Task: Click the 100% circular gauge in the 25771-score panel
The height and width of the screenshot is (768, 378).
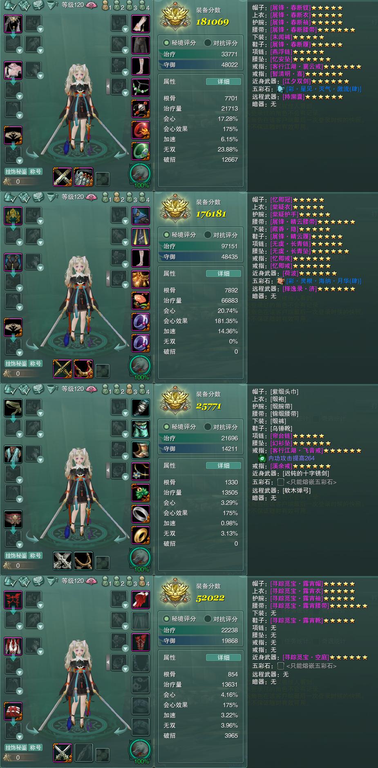Action: [x=141, y=558]
